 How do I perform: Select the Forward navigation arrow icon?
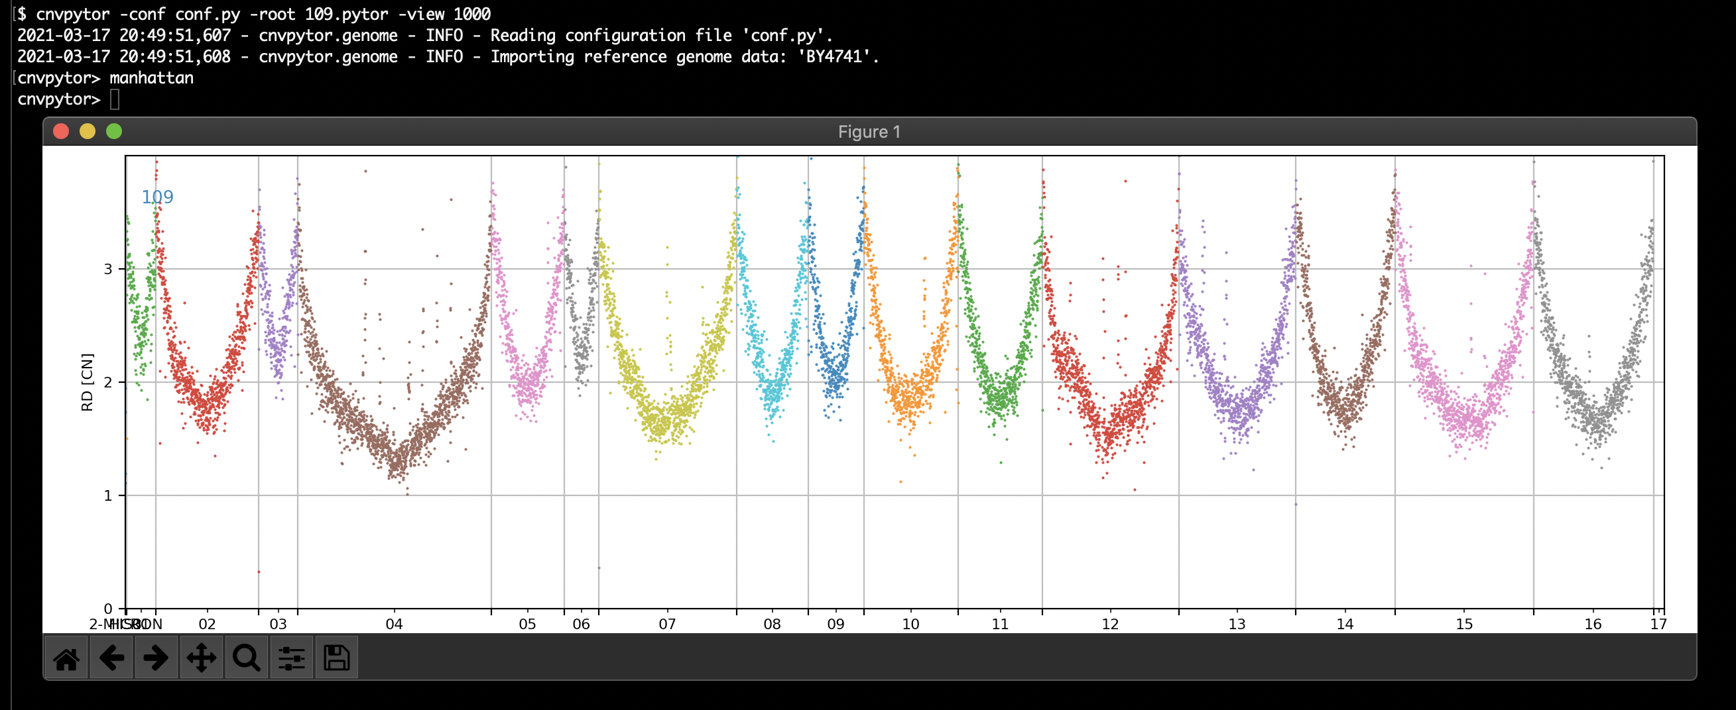156,658
